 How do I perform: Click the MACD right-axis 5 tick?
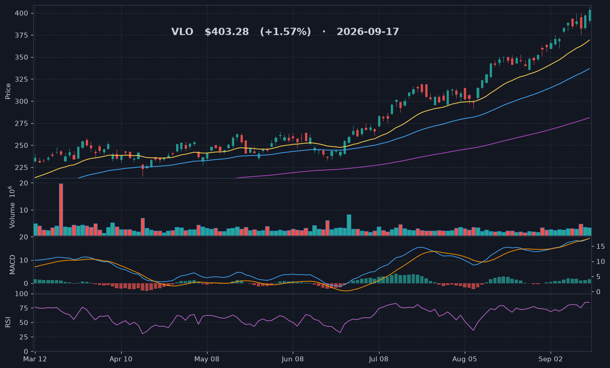[x=598, y=276]
